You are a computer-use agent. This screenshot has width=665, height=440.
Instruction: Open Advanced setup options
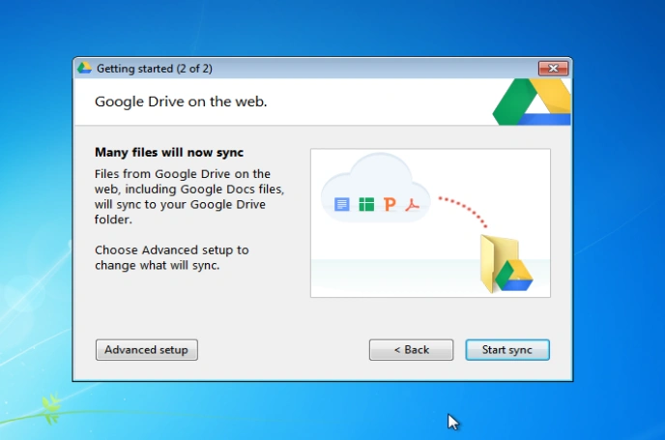point(146,350)
